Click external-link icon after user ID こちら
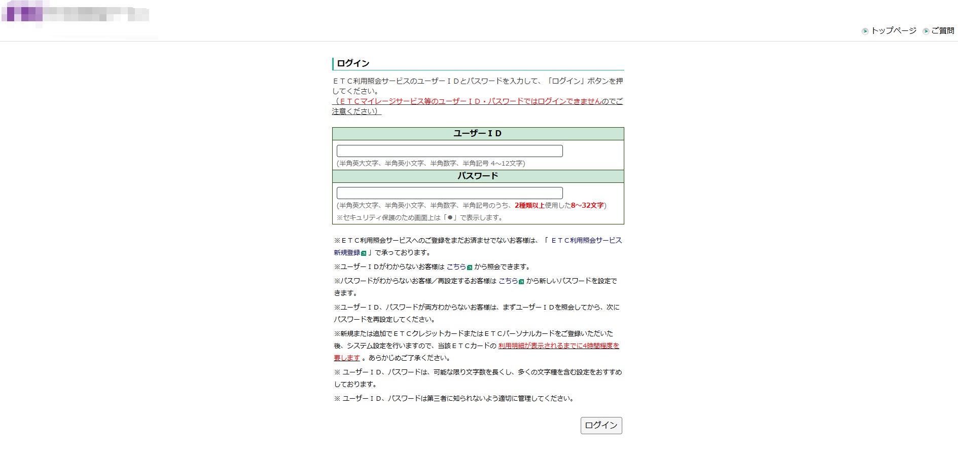This screenshot has width=958, height=457. (x=470, y=268)
